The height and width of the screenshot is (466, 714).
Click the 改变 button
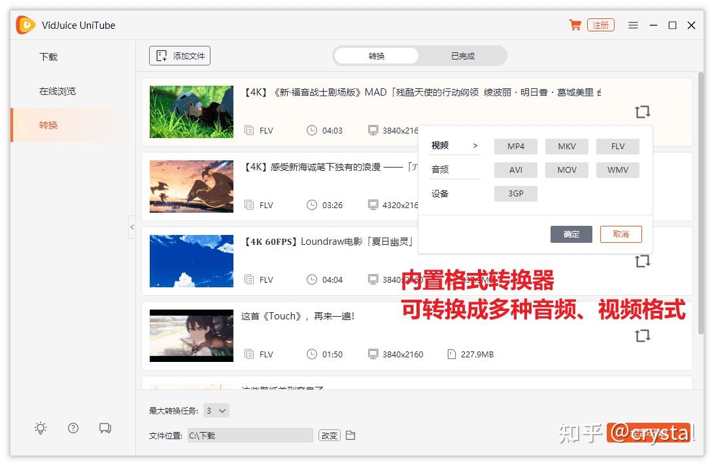coord(330,435)
